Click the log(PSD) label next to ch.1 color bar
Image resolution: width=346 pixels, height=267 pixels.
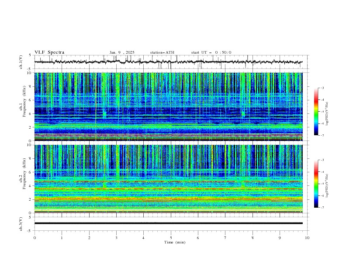pyautogui.click(x=327, y=114)
